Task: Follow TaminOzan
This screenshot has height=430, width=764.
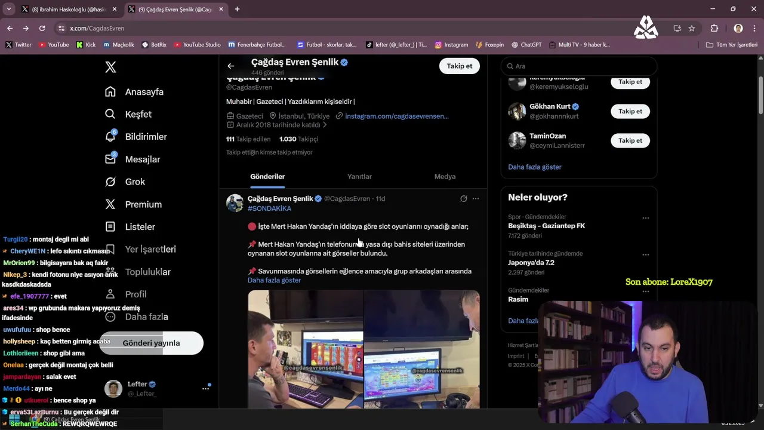Action: (x=630, y=140)
